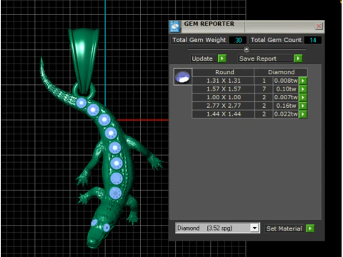Select the 1.44 X 1.44 size cell

tap(224, 114)
